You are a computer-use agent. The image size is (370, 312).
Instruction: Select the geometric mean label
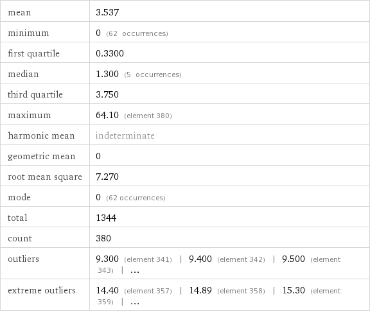click(42, 157)
